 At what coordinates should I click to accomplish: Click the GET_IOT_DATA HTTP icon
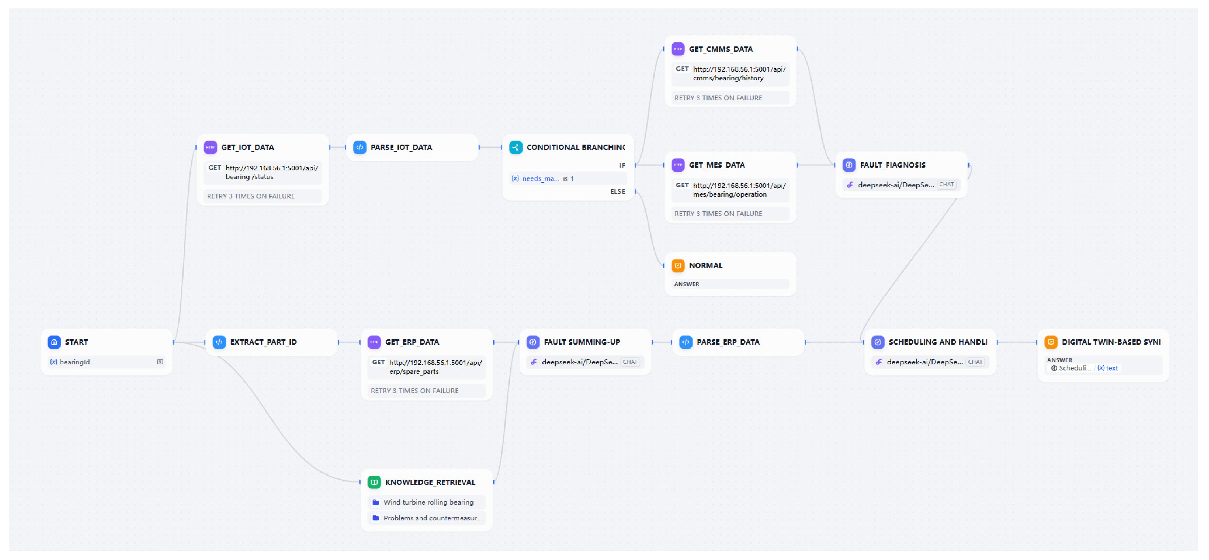[x=210, y=147]
